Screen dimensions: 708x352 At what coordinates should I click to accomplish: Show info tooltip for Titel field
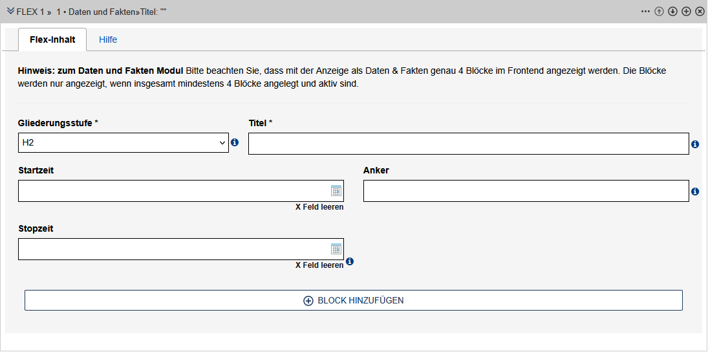click(x=695, y=144)
